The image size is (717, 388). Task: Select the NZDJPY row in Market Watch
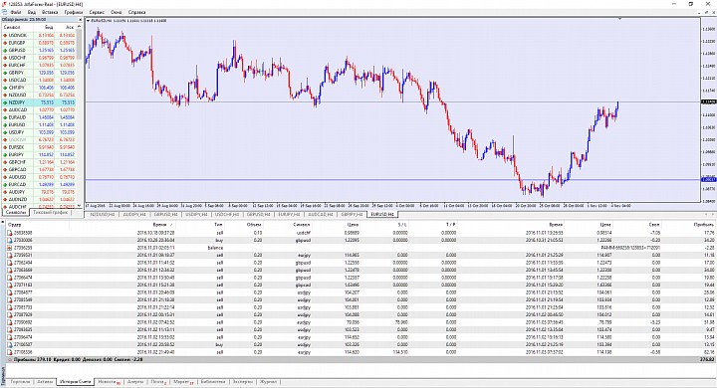pyautogui.click(x=39, y=102)
